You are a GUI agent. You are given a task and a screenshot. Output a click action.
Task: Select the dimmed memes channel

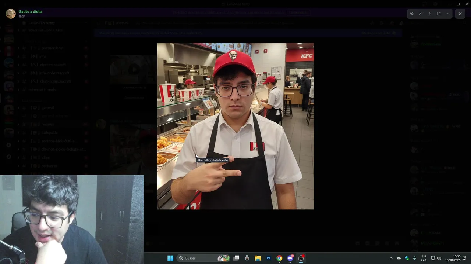[x=48, y=124]
